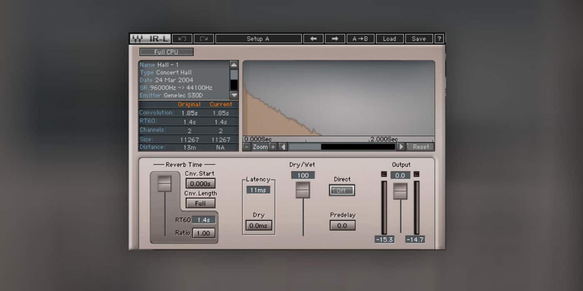Image resolution: width=583 pixels, height=291 pixels.
Task: Go to next preset with right arrow
Action: point(335,39)
